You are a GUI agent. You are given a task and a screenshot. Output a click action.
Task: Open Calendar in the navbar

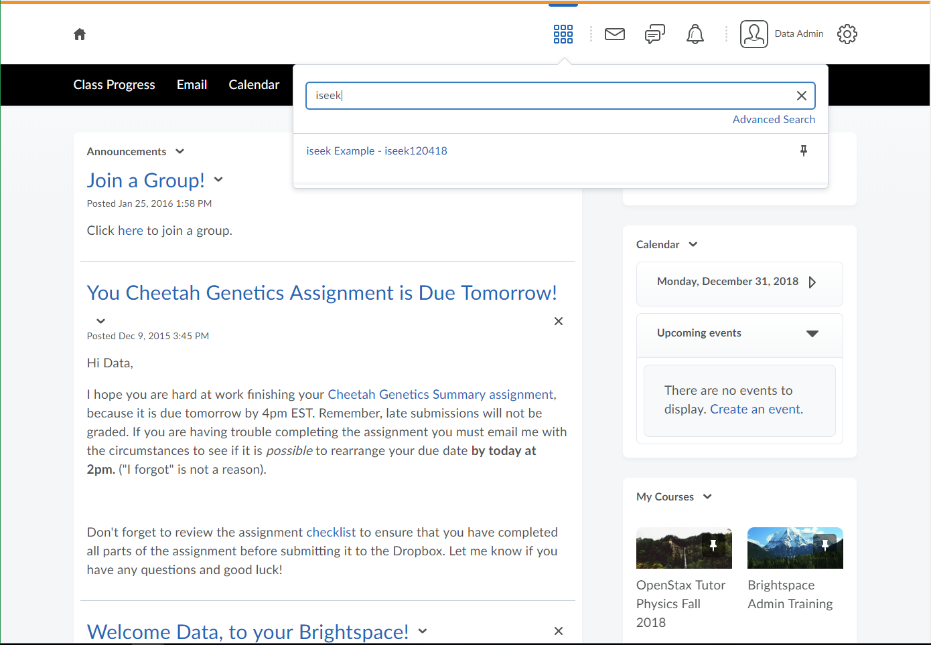(x=254, y=85)
